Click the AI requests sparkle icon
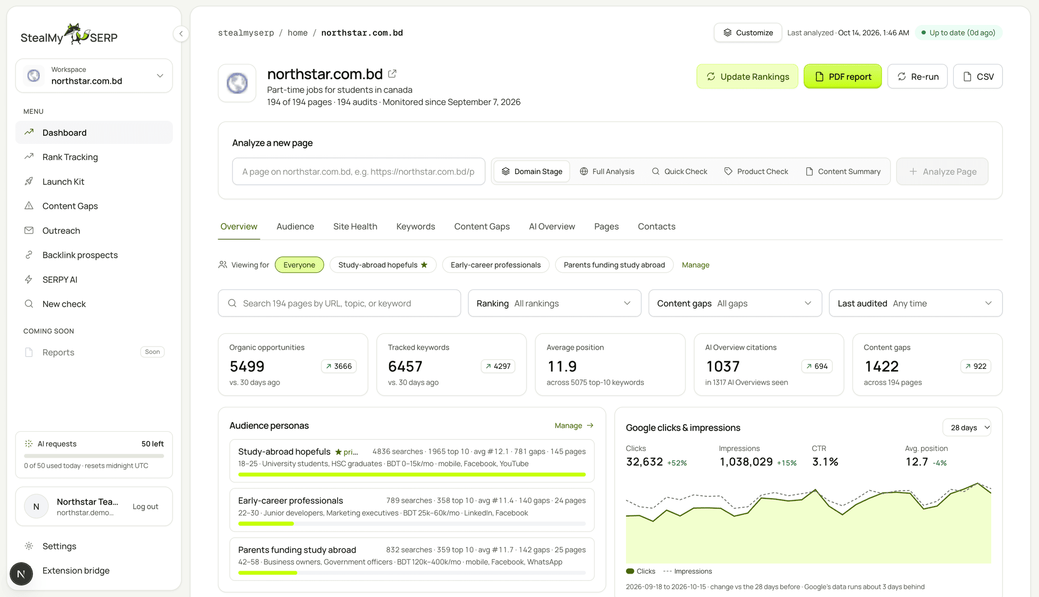 click(29, 444)
